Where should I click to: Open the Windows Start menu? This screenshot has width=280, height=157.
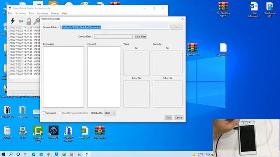pos(3,154)
